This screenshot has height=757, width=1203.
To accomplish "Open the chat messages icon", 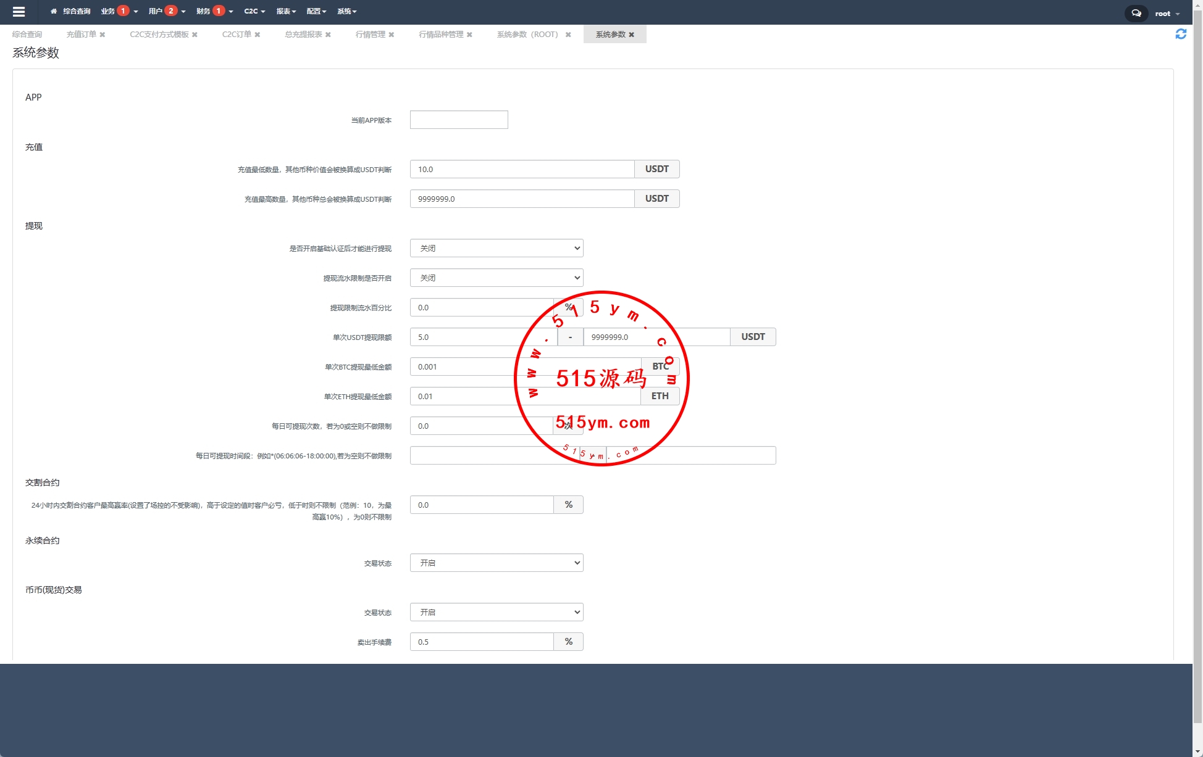I will [1136, 13].
